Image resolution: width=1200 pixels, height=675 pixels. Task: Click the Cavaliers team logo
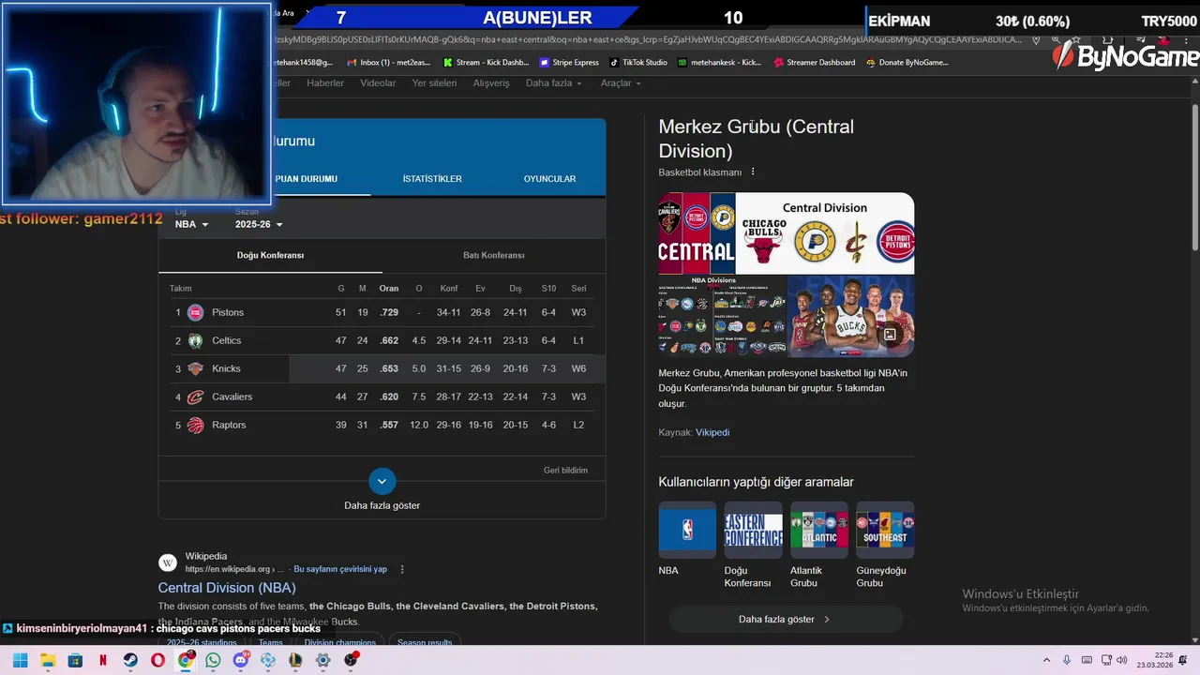click(x=195, y=397)
